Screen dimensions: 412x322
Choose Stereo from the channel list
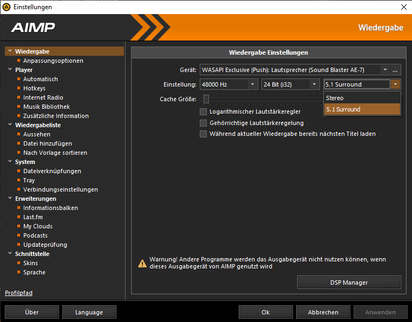coord(362,98)
